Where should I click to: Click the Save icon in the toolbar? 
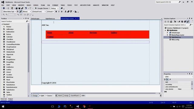tap(19, 8)
